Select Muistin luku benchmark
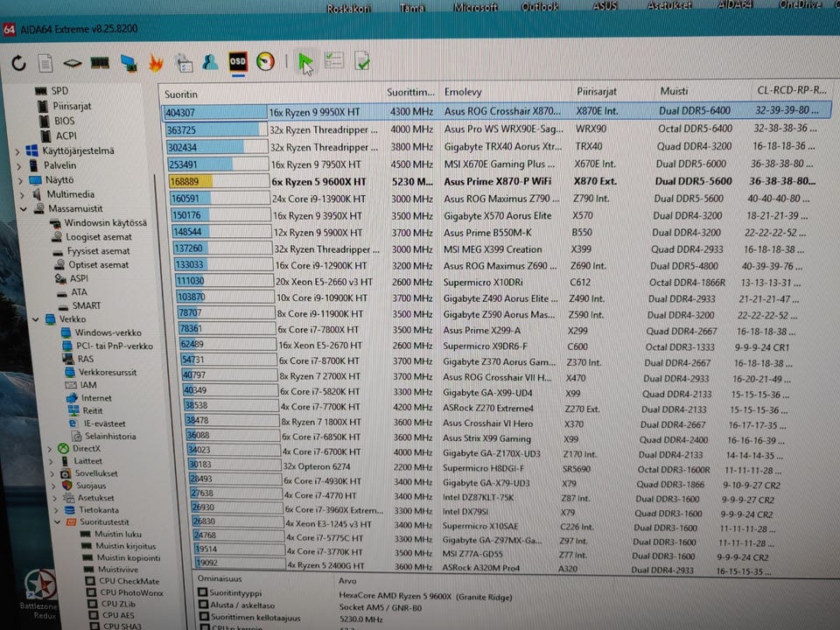Screen dimensions: 840x630 [x=118, y=534]
